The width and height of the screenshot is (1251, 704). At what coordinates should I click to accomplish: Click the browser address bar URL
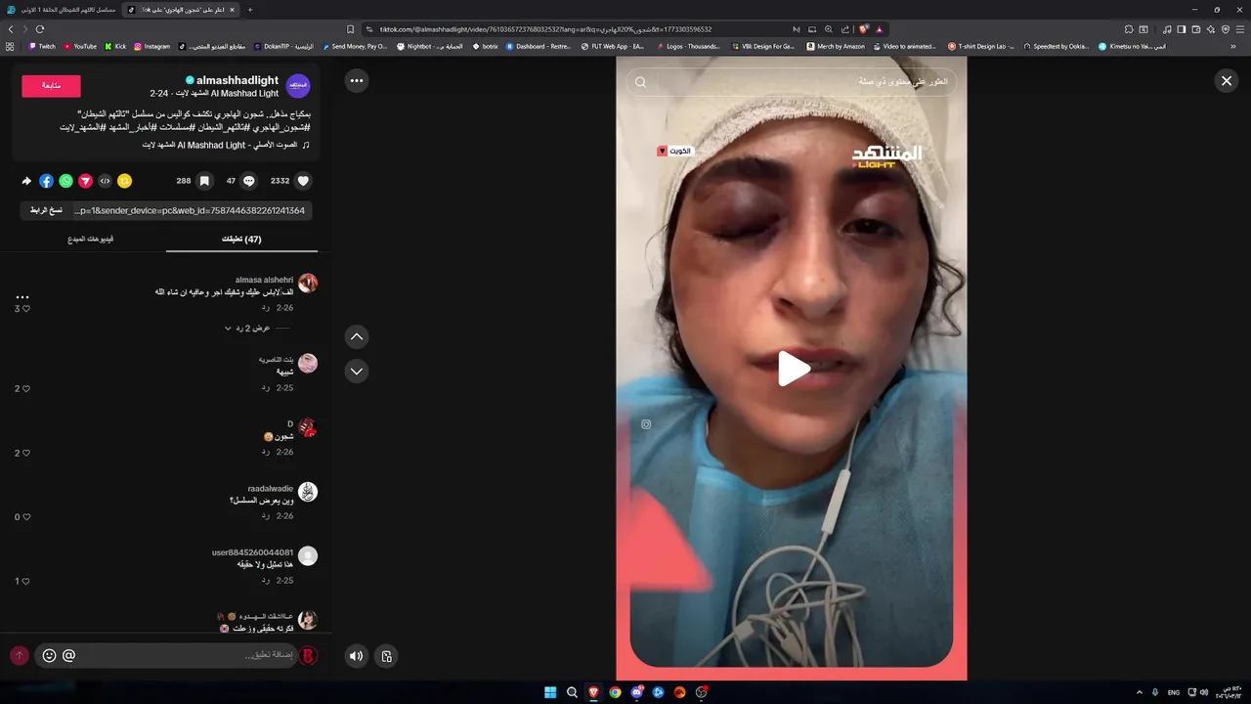coord(547,29)
